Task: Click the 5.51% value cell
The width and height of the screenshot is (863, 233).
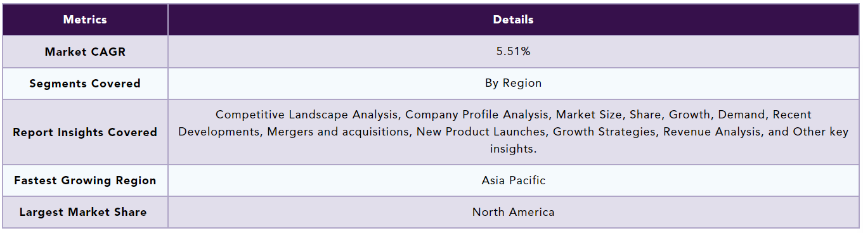Action: 513,51
